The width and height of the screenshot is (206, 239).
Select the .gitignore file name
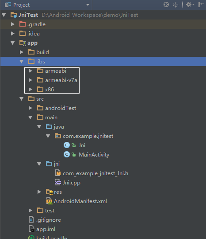[49, 220]
